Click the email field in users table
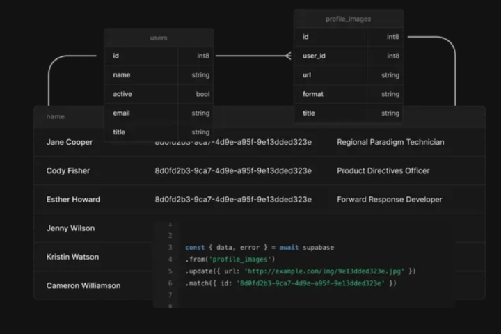The height and width of the screenshot is (334, 501). point(122,113)
